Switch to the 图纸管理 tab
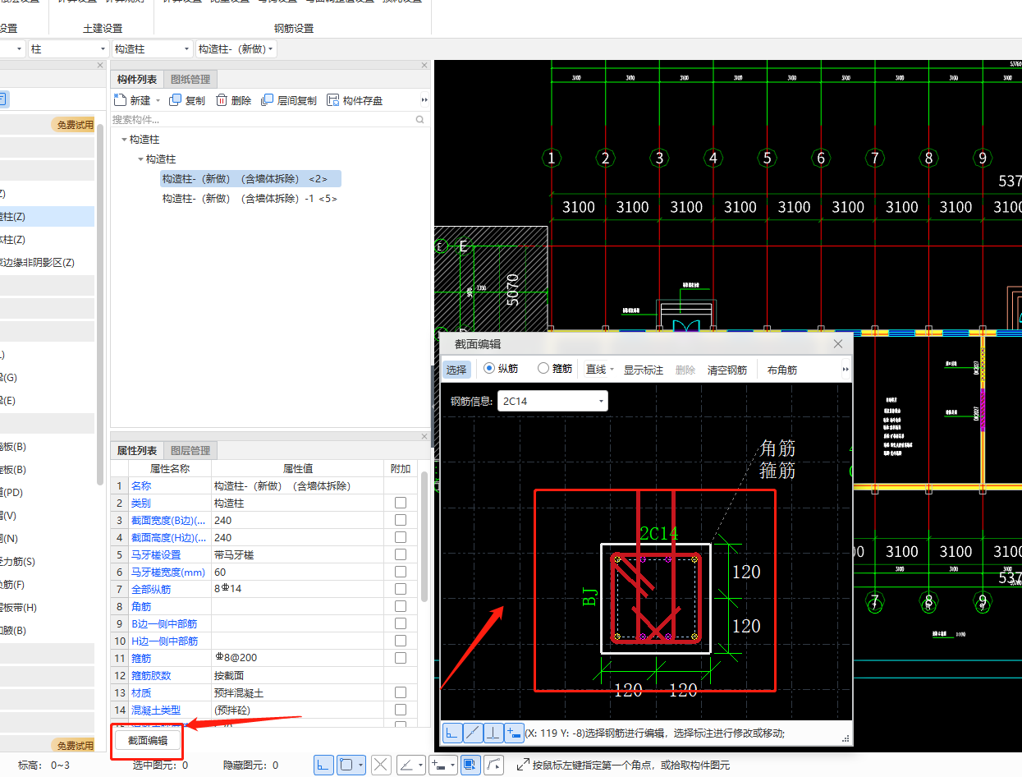Screen dimensions: 1022x777 tap(190, 79)
